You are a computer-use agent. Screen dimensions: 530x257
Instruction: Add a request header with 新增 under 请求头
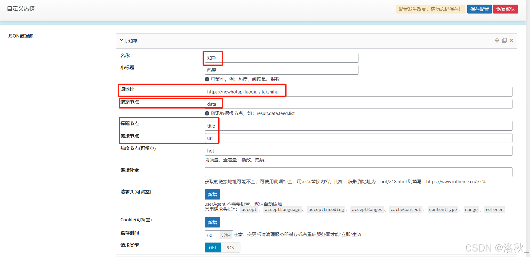(212, 194)
